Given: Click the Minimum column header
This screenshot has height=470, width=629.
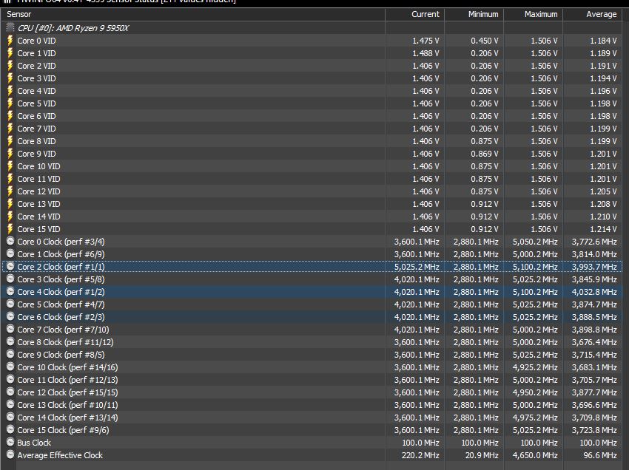Looking at the screenshot, I should coord(474,14).
